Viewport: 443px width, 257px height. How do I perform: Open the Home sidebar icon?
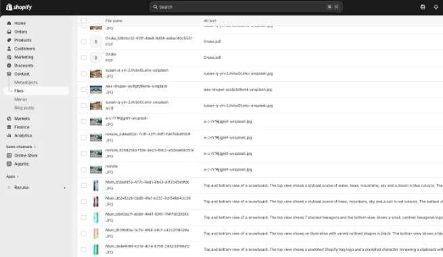(9, 23)
